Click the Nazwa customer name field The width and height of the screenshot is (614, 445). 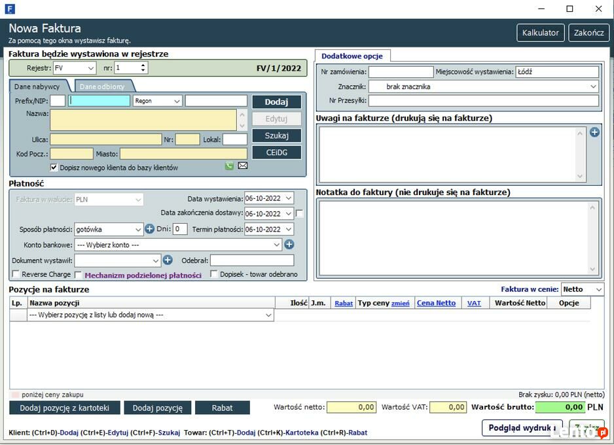click(143, 120)
